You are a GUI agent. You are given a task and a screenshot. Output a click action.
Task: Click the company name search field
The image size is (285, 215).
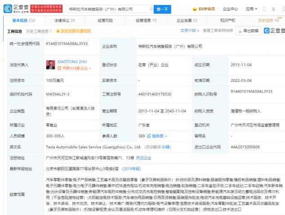point(110,9)
